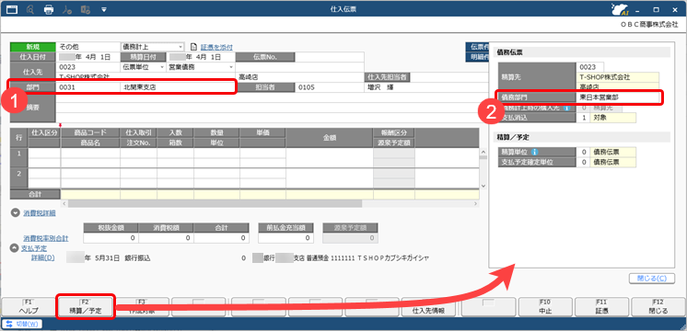The width and height of the screenshot is (687, 331).
Task: Click the 仕入先情報 function button
Action: (428, 307)
